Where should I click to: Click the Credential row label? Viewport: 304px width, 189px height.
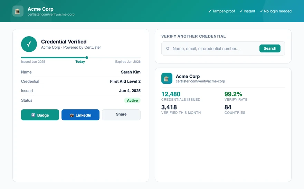(x=30, y=81)
